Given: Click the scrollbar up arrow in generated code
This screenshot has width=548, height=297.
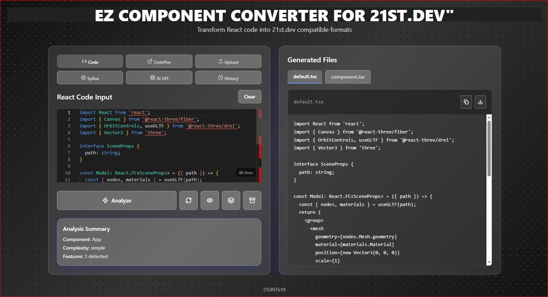Looking at the screenshot, I should tap(489, 117).
